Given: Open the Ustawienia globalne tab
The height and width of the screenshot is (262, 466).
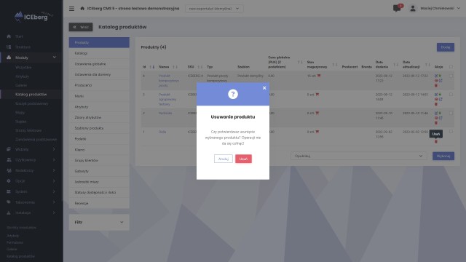Looking at the screenshot, I should tap(99, 64).
